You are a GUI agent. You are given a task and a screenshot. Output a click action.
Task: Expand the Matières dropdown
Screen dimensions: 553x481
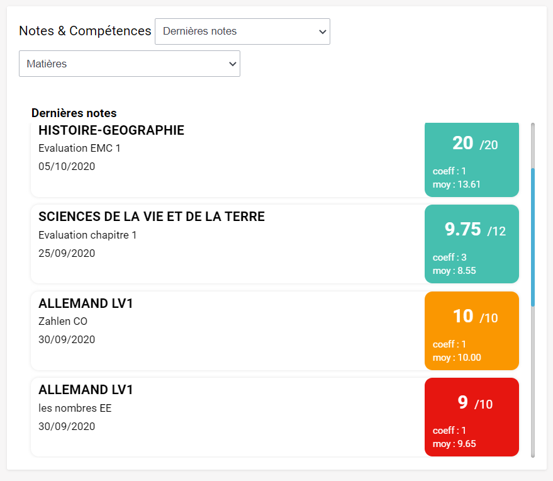pyautogui.click(x=129, y=64)
